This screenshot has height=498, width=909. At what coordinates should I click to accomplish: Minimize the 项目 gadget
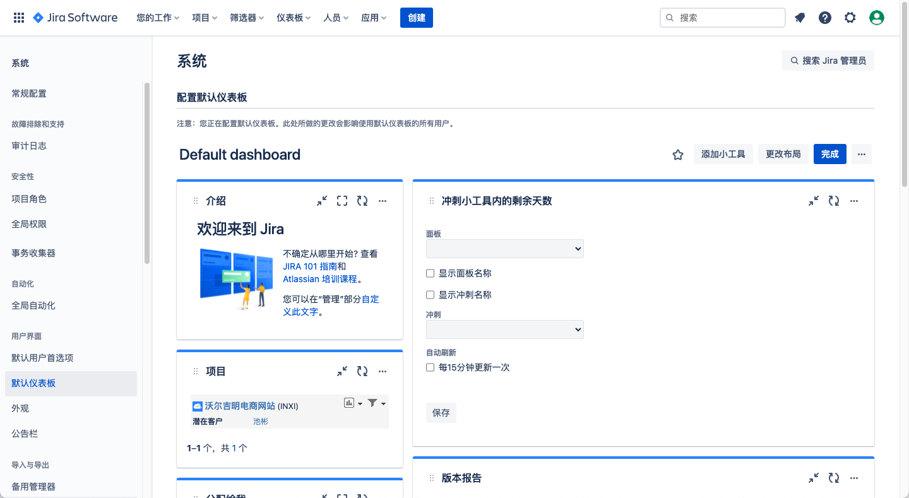click(342, 371)
